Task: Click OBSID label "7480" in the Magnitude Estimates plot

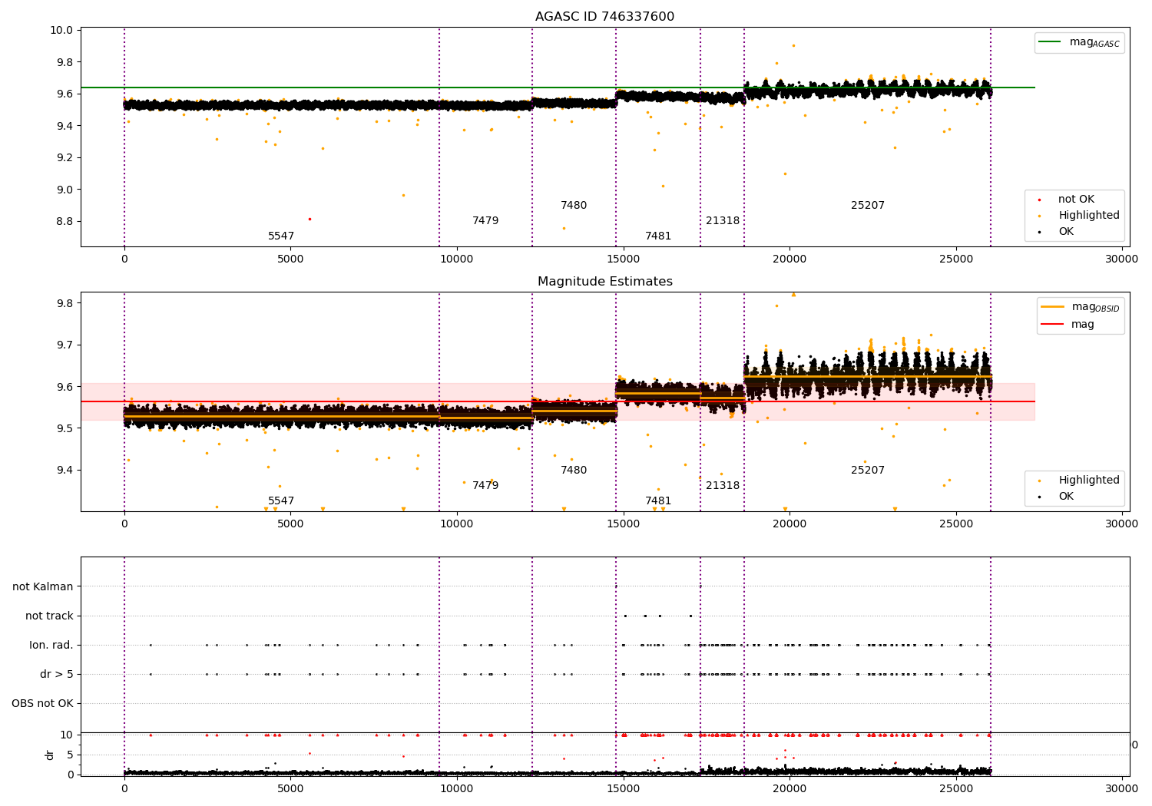Action: (574, 471)
